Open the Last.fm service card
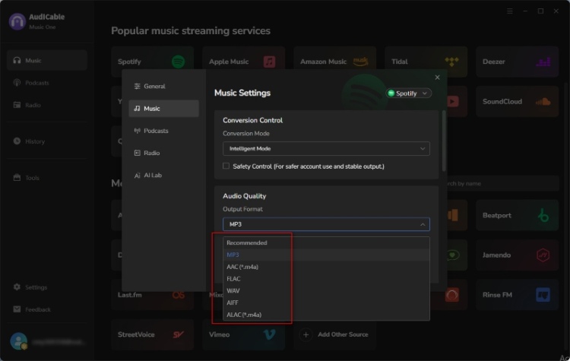The image size is (570, 361). click(152, 294)
